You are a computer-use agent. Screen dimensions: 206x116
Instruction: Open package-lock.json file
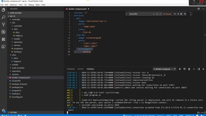(x=35, y=84)
